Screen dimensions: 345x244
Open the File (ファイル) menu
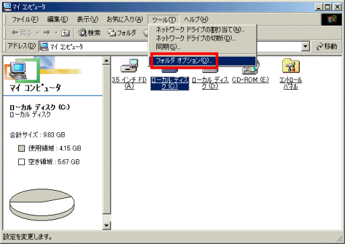[x=25, y=20]
